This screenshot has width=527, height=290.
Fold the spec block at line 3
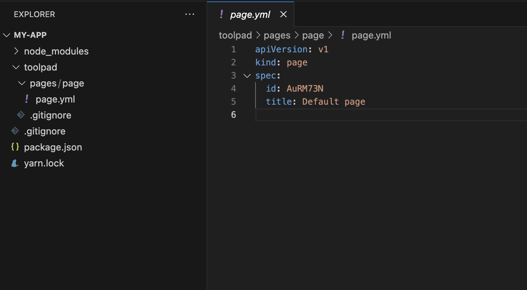coord(247,76)
